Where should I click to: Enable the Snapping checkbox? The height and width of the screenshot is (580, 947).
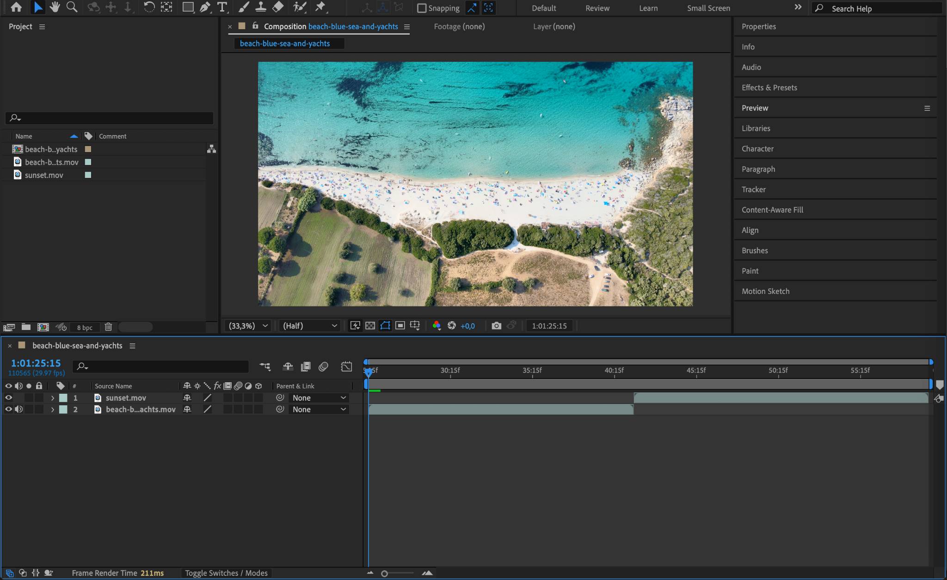coord(422,8)
